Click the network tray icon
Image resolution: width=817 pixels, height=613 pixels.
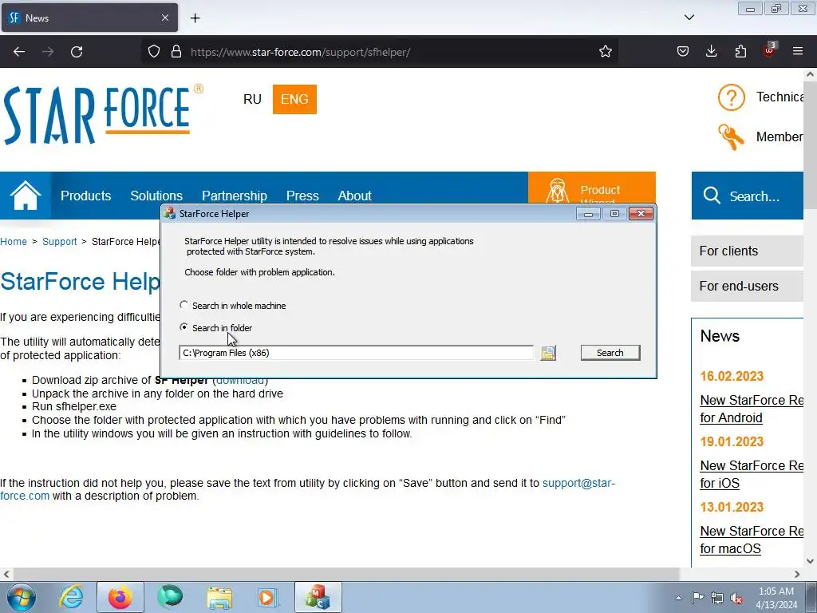point(717,598)
